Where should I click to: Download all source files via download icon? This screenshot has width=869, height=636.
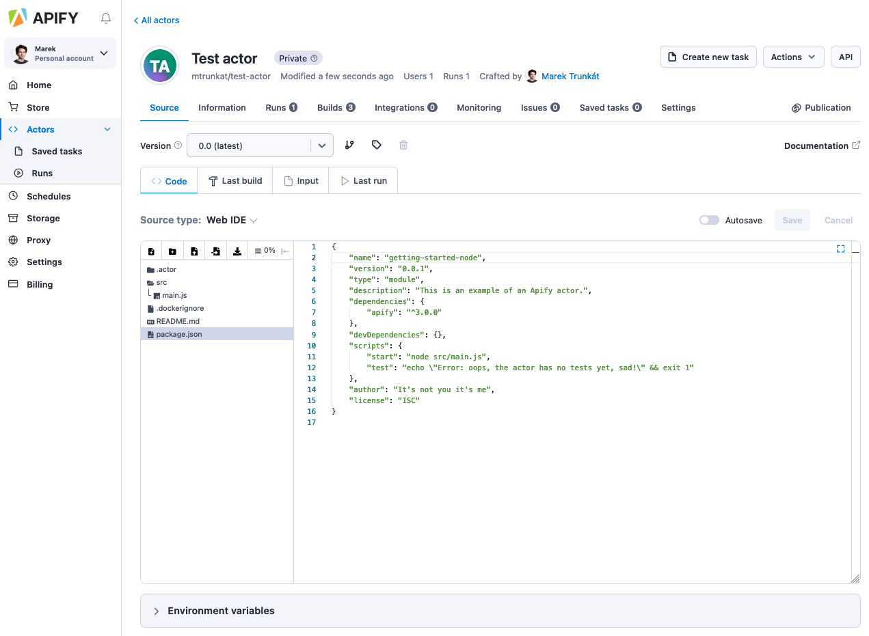pyautogui.click(x=237, y=250)
